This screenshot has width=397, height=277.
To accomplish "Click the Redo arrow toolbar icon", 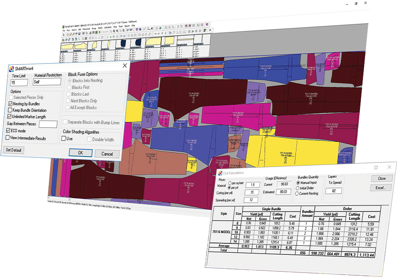I will tap(107, 32).
